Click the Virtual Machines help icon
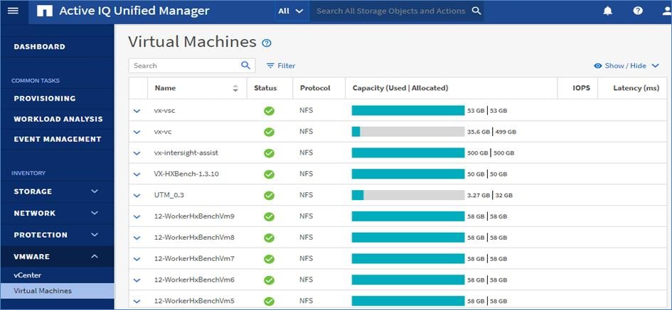The height and width of the screenshot is (310, 672). click(x=267, y=43)
